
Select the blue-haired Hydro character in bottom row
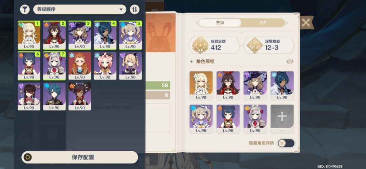(54, 96)
